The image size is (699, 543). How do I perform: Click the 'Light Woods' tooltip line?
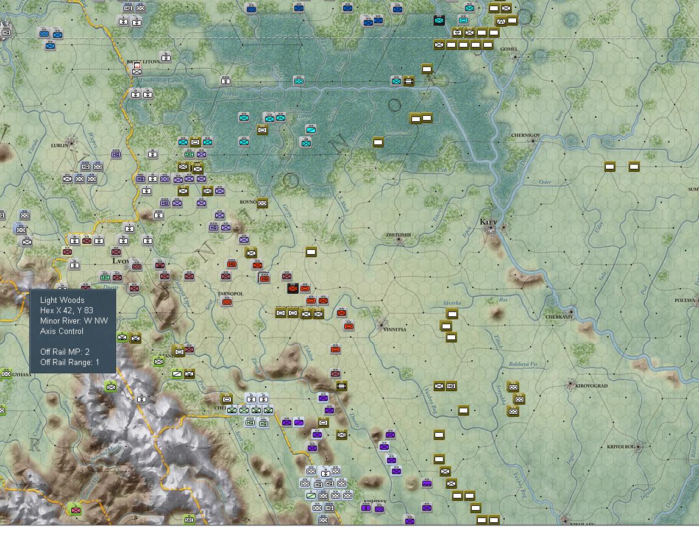coord(62,300)
